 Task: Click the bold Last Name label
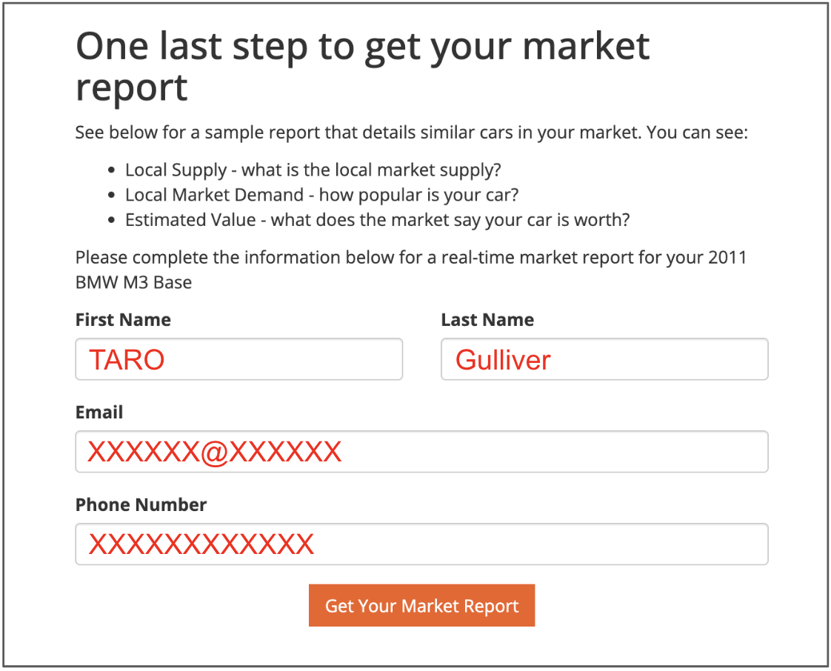(487, 320)
